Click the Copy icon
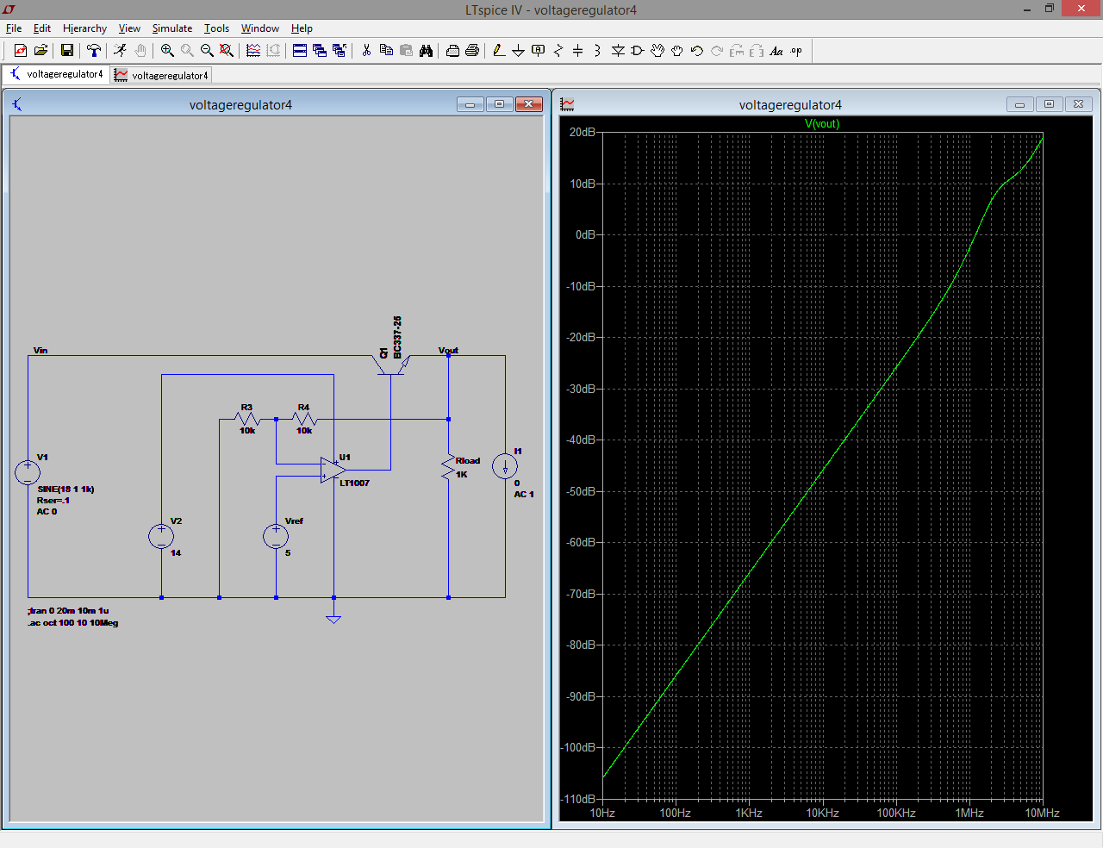Image resolution: width=1103 pixels, height=848 pixels. (386, 51)
